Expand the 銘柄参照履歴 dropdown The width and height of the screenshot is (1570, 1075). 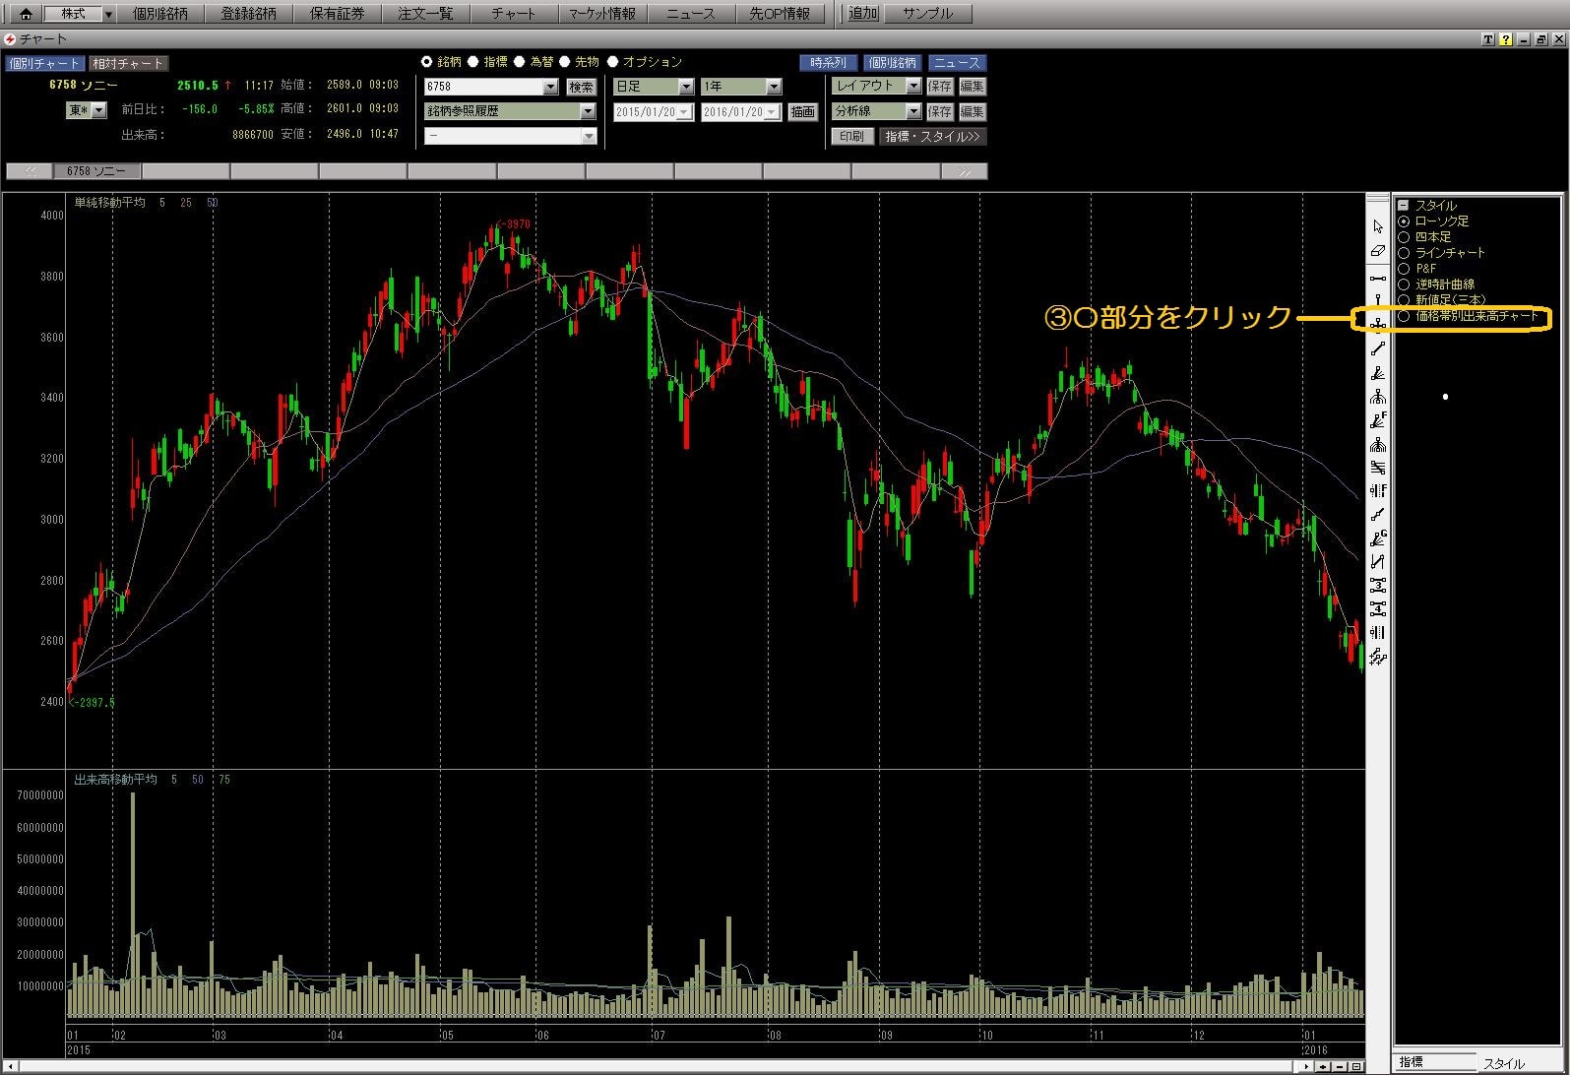pyautogui.click(x=588, y=111)
